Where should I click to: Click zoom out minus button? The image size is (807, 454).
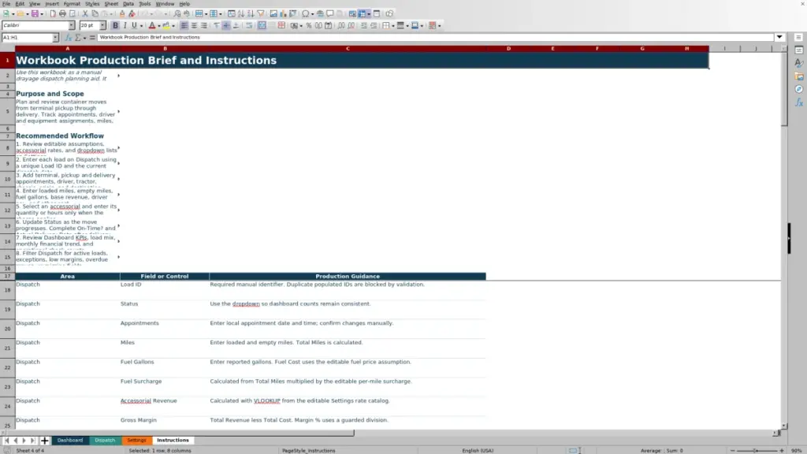tap(733, 450)
